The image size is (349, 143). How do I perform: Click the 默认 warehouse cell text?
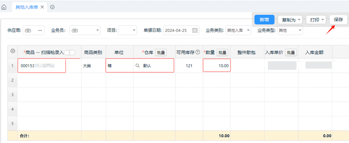point(147,66)
